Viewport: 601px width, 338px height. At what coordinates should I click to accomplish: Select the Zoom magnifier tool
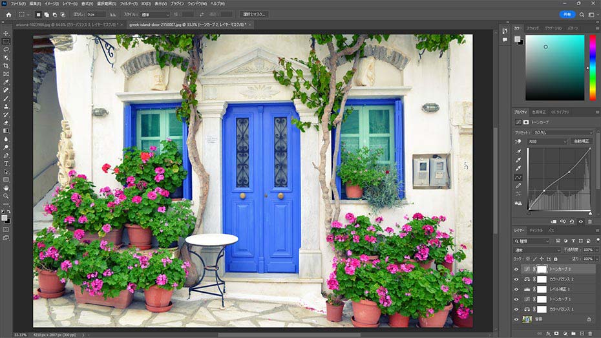(x=6, y=196)
